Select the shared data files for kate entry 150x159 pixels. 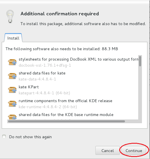(x=73, y=76)
